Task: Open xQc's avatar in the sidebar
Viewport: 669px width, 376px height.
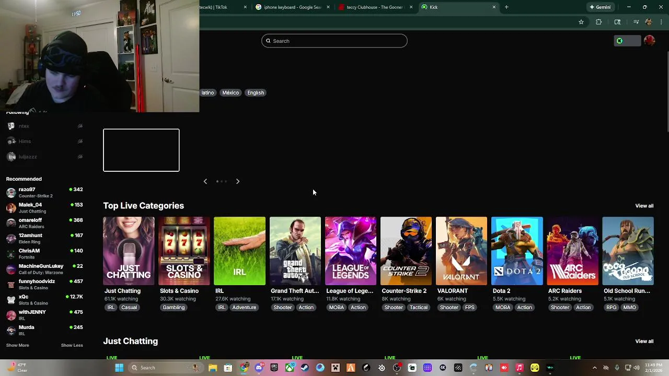Action: [x=11, y=300]
